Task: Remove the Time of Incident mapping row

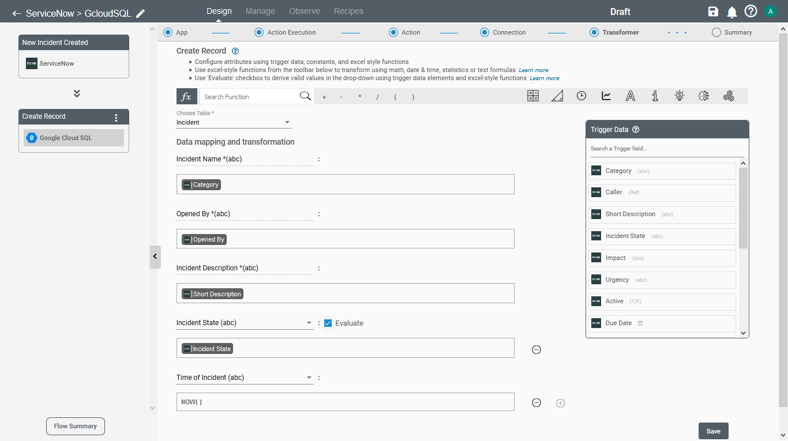Action: pyautogui.click(x=536, y=403)
